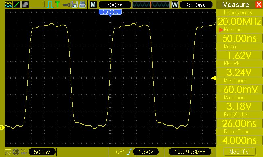Click the 500mV vertical scale readout
The height and width of the screenshot is (157, 263).
(x=42, y=152)
